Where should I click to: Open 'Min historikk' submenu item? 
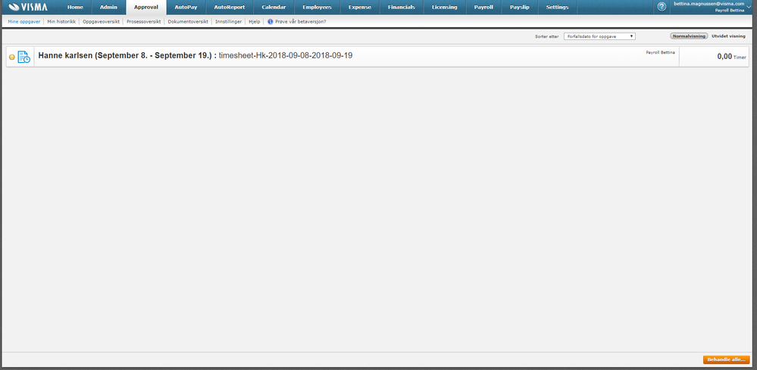pyautogui.click(x=61, y=22)
